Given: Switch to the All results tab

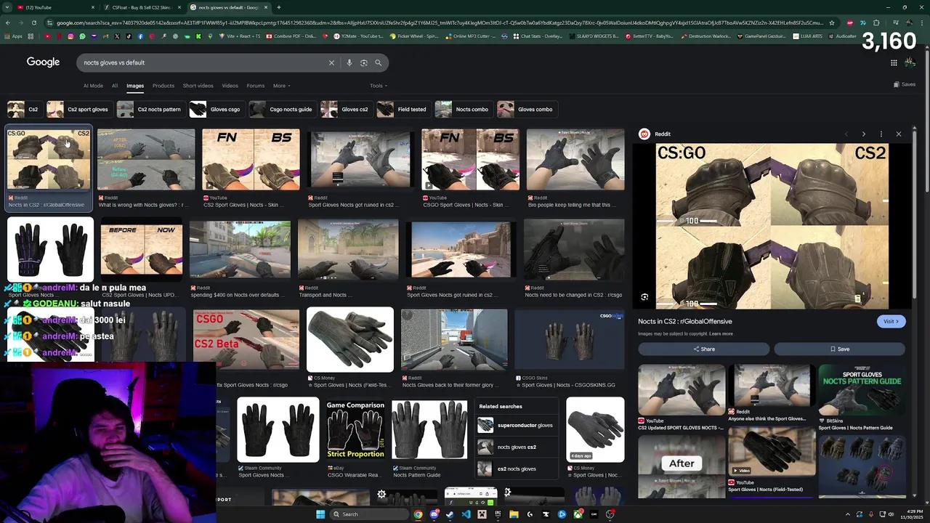Looking at the screenshot, I should [x=114, y=86].
